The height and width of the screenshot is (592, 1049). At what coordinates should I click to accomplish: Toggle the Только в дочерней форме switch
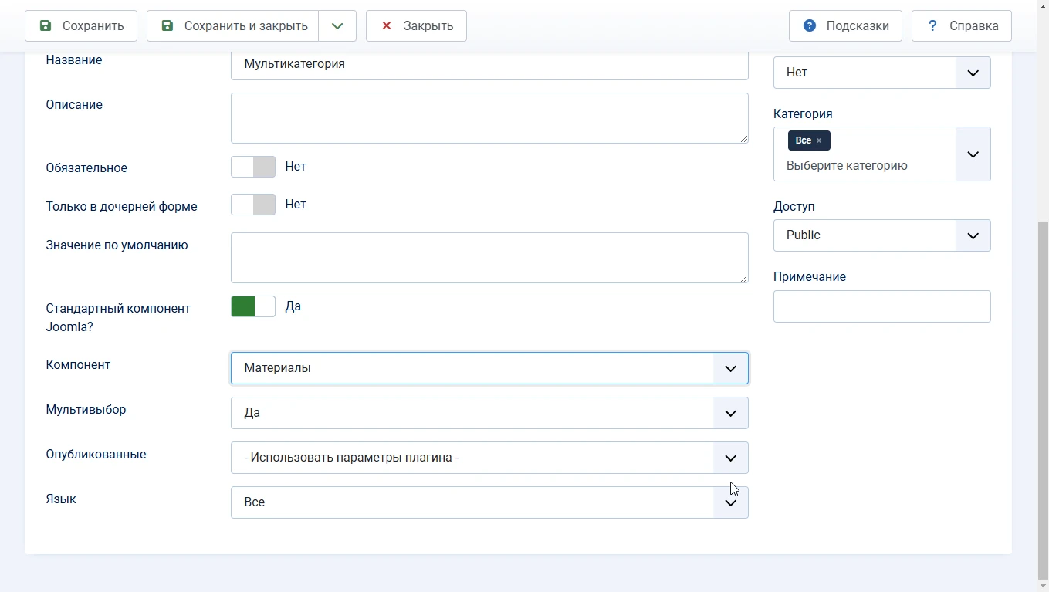pos(253,205)
